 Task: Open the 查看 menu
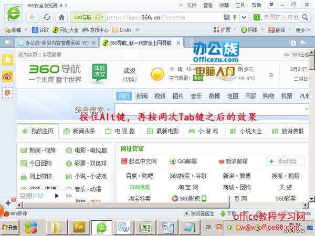[208, 5]
